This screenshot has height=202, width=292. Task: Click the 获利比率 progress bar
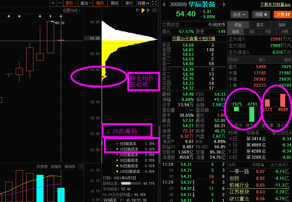tap(131, 183)
